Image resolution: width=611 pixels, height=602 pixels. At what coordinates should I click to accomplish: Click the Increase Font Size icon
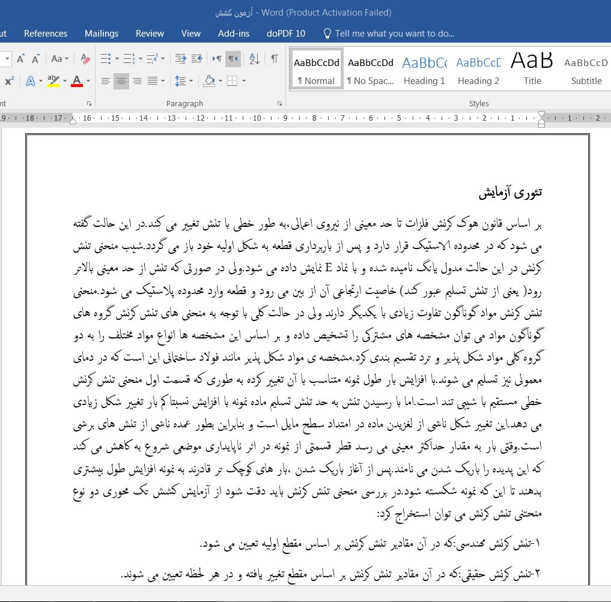20,59
